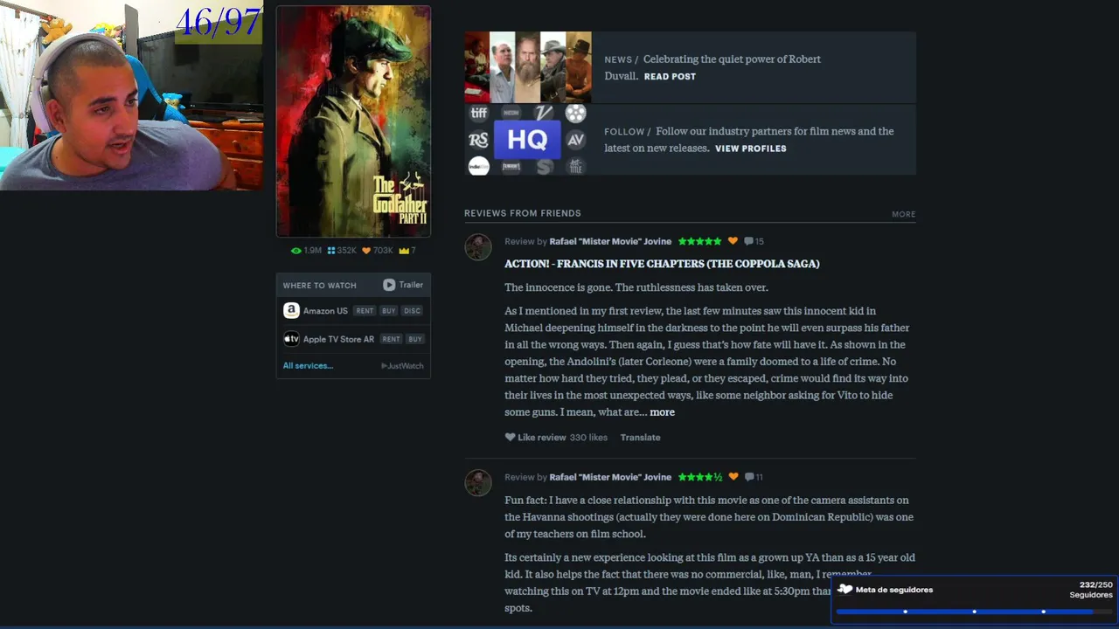Click the green eye watched-count icon
Image resolution: width=1119 pixels, height=629 pixels.
coord(295,251)
